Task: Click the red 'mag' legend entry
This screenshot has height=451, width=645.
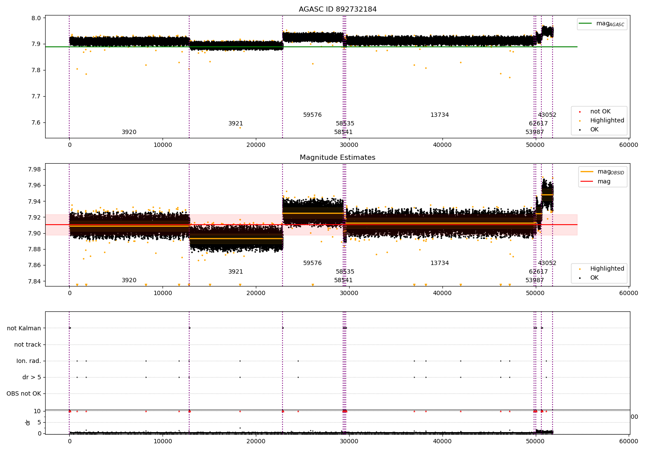Action: point(596,182)
